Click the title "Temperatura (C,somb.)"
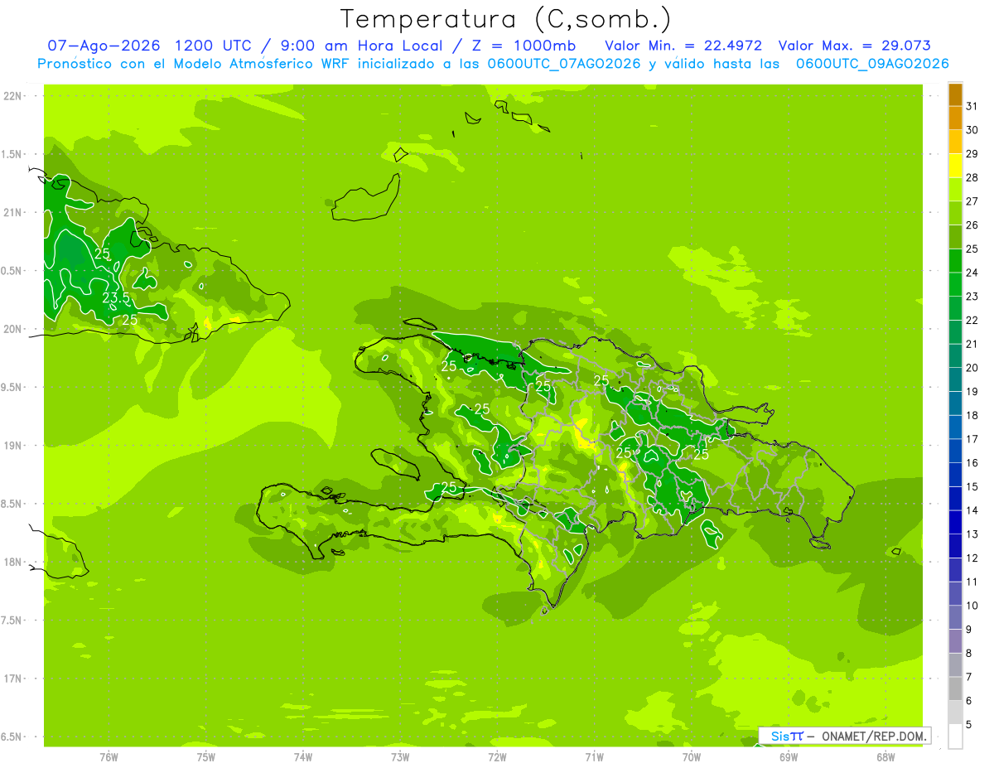 click(x=506, y=20)
